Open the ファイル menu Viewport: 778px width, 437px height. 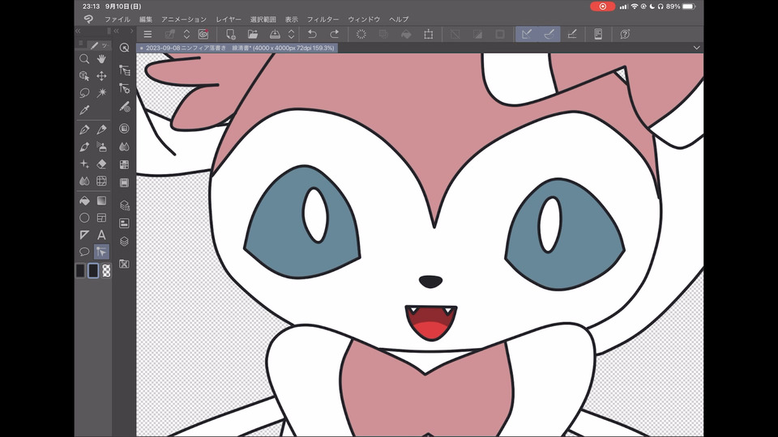[117, 19]
